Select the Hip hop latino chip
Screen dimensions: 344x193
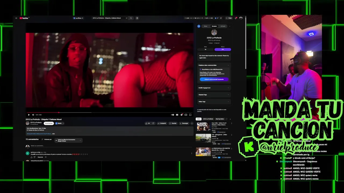point(220,119)
